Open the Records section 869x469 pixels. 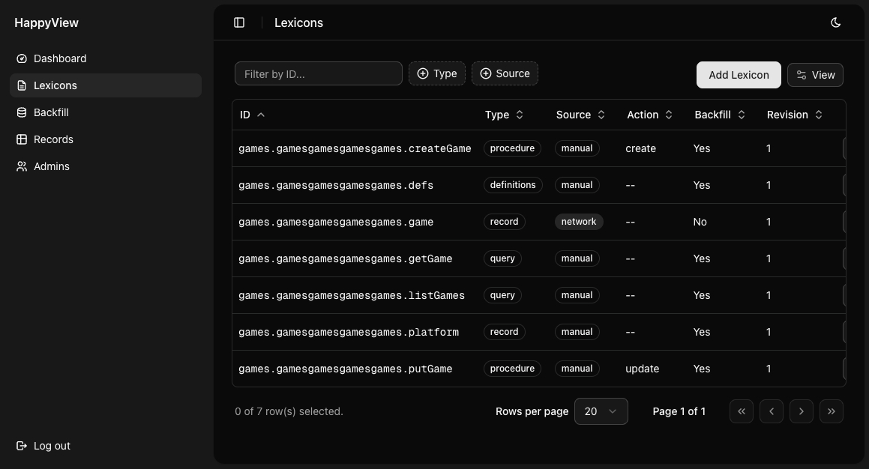point(53,139)
